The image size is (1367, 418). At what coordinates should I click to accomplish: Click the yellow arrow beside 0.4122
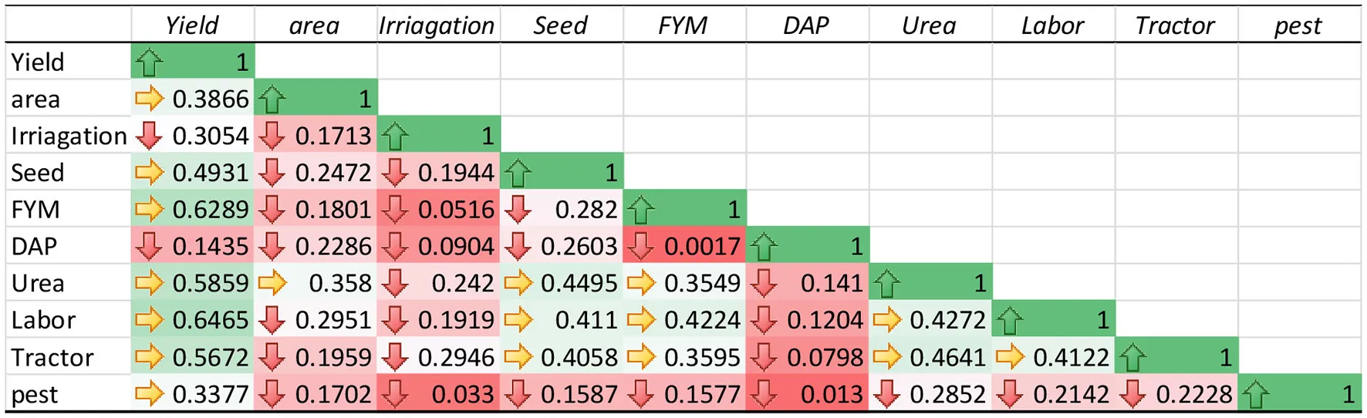click(x=1010, y=357)
